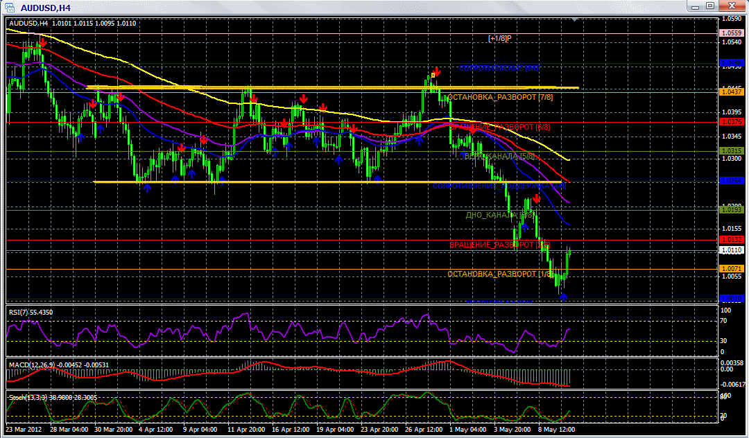Click the RSI(7) indicator label
Viewport: 749px width, 438px height.
[30, 312]
